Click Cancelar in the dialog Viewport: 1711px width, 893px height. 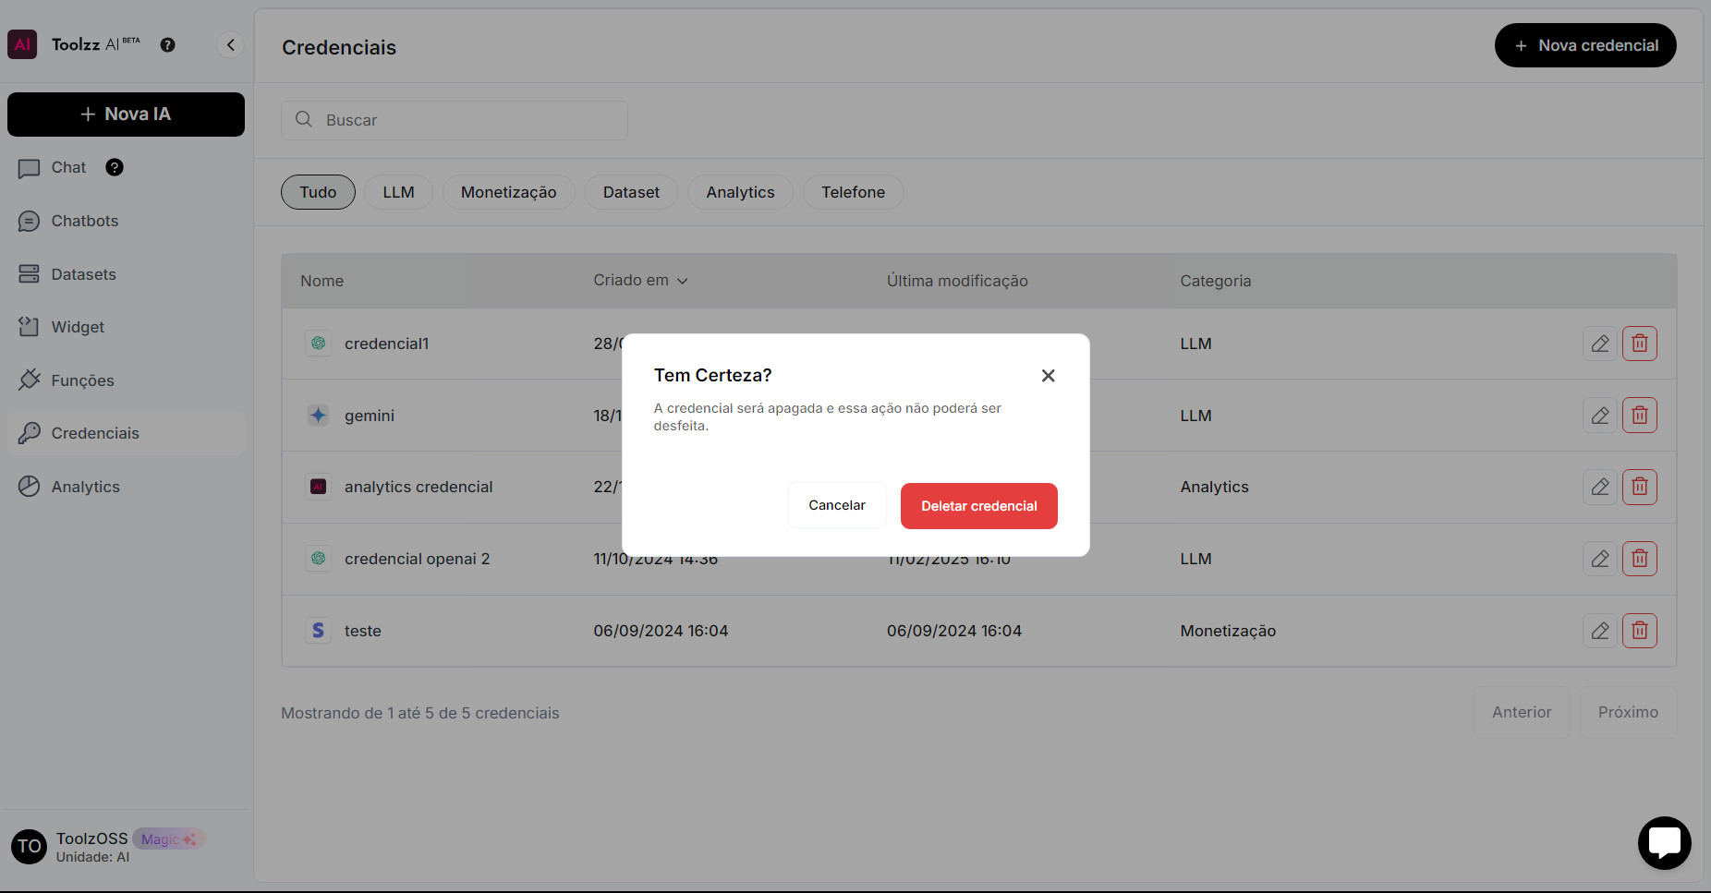point(837,505)
